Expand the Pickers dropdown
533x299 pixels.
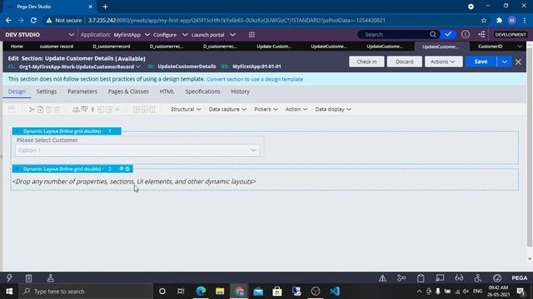coord(266,109)
